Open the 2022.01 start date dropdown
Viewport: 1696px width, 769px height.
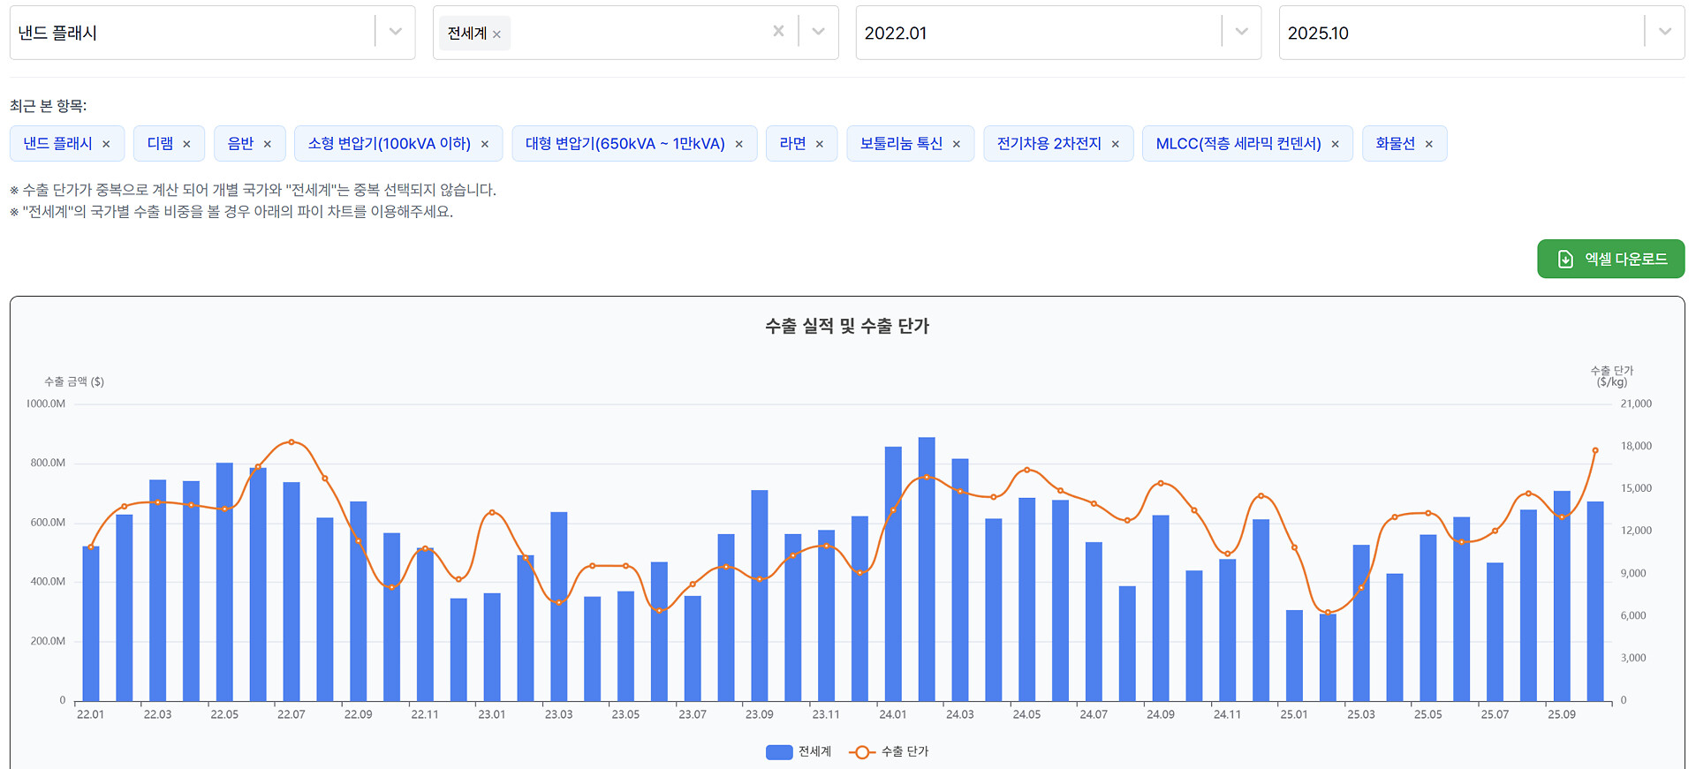[x=1241, y=32]
